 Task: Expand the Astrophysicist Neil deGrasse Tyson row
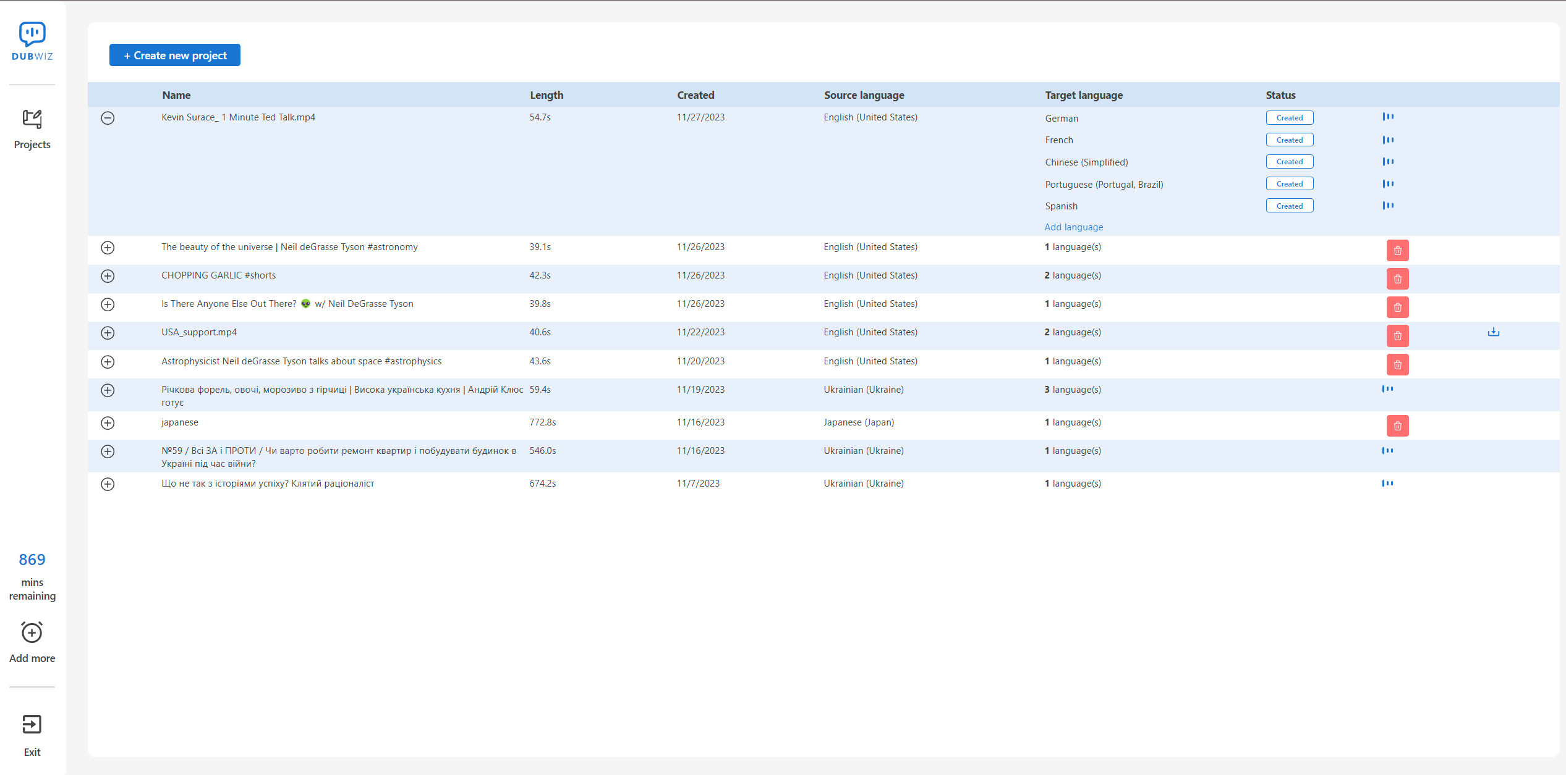[x=108, y=362]
